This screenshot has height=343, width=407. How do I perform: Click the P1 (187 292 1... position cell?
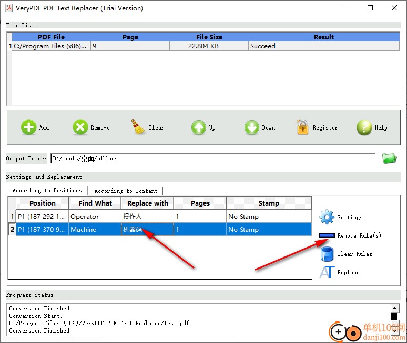[43, 217]
